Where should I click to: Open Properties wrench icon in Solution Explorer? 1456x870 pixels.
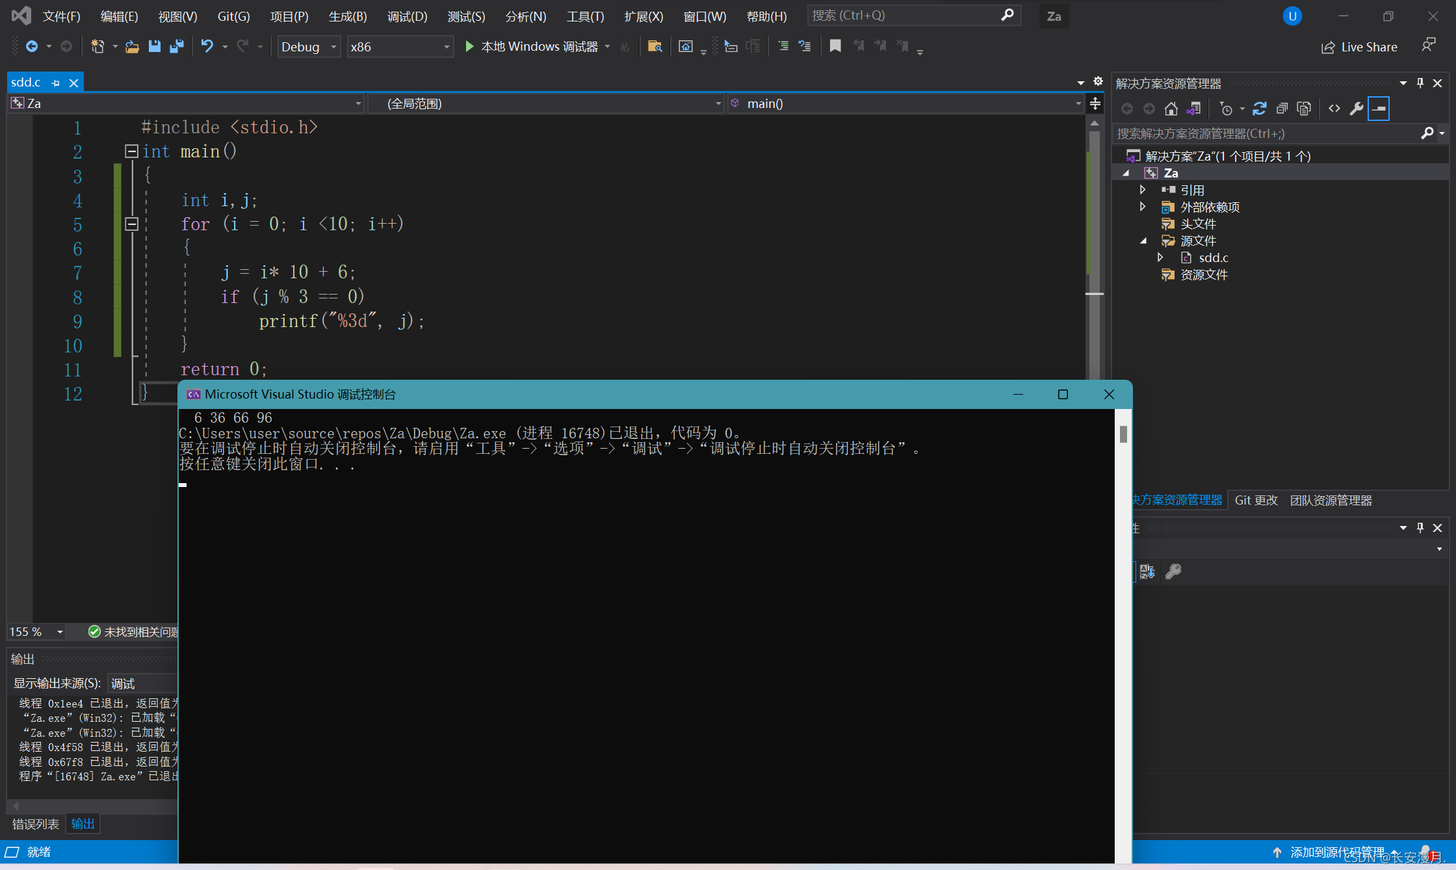coord(1357,109)
